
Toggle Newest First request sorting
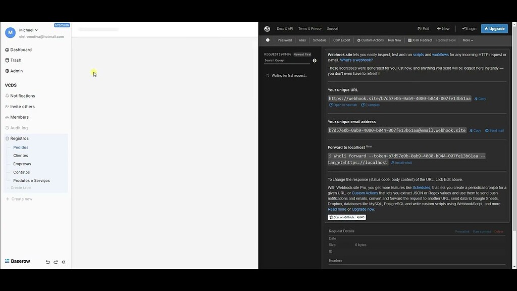(x=302, y=54)
